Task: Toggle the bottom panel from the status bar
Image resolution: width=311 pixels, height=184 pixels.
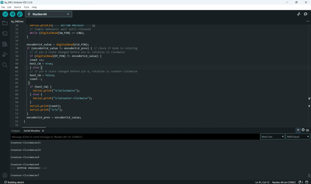Action: click(307, 182)
